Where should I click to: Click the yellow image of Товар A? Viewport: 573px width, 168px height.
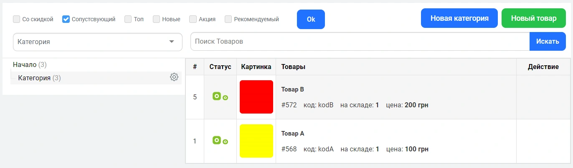(256, 141)
